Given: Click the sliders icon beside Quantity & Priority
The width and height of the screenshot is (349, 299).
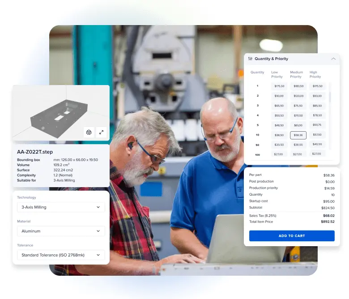Looking at the screenshot, I should 251,59.
